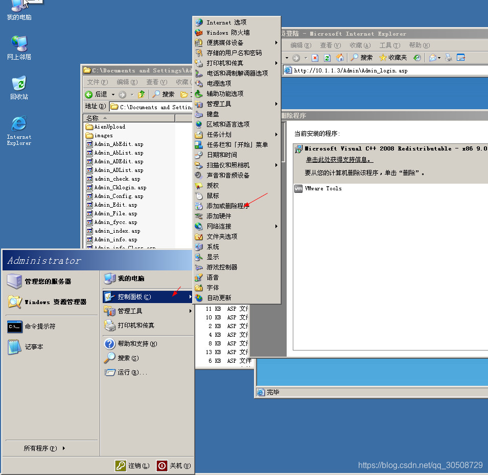The width and height of the screenshot is (488, 475).
Task: Select 电源选项 menu entry
Action: 237,84
